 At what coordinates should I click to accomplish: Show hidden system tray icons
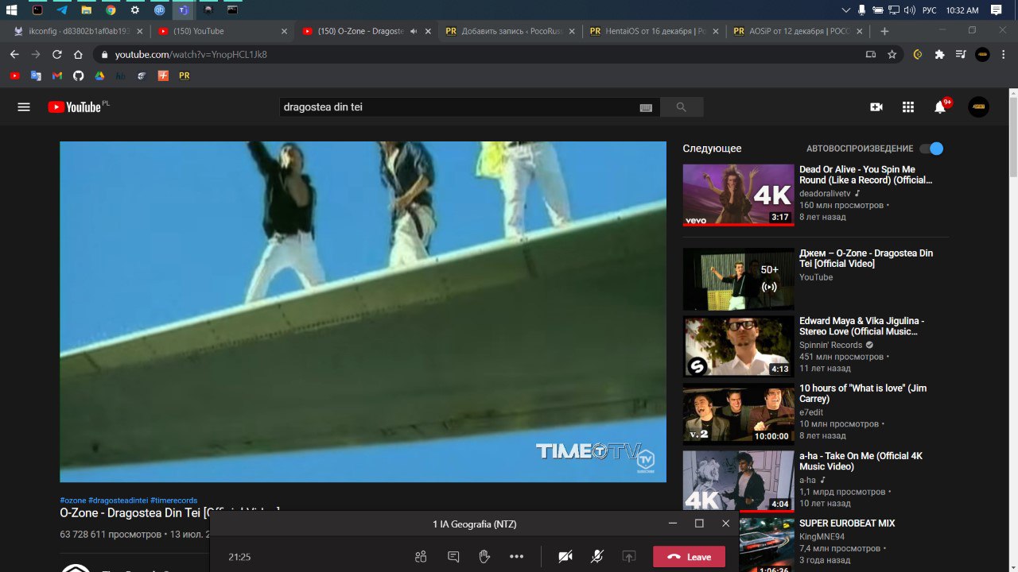tap(845, 10)
